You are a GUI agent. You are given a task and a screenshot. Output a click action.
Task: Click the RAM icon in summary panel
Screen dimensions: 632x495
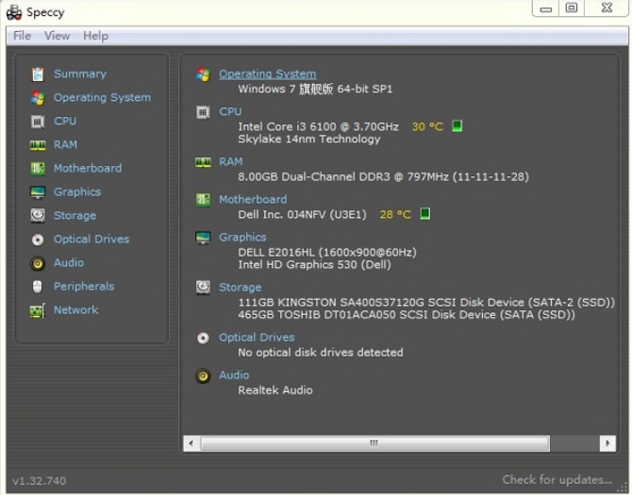tap(203, 162)
